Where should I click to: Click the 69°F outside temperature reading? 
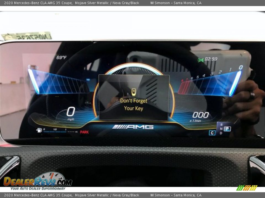[x=61, y=57]
